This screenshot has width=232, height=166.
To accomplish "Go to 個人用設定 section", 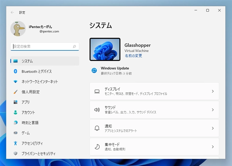I will [x=45, y=92].
